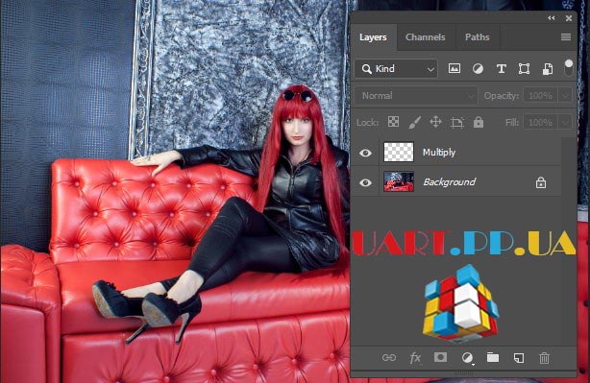
Task: Filter for type layers icon
Action: pos(502,69)
